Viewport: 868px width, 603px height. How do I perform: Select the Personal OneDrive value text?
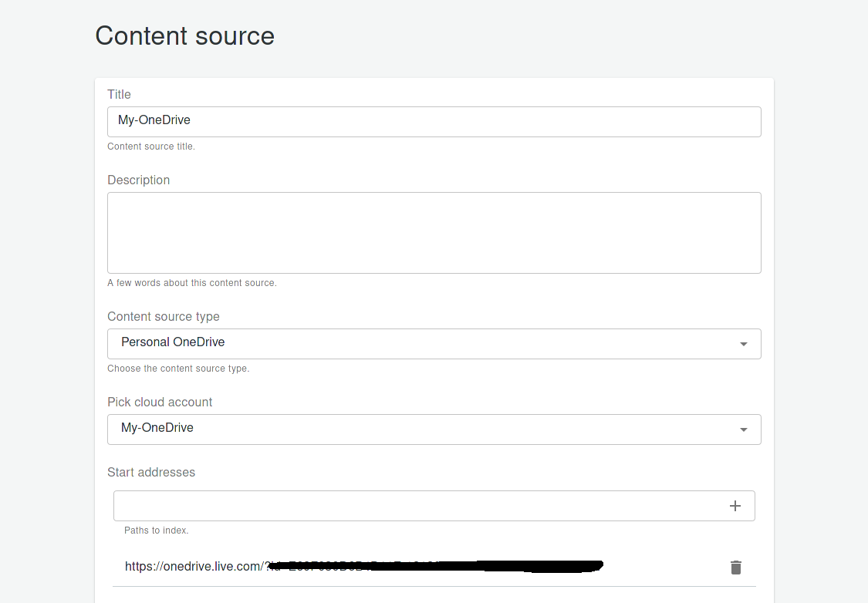(x=173, y=342)
